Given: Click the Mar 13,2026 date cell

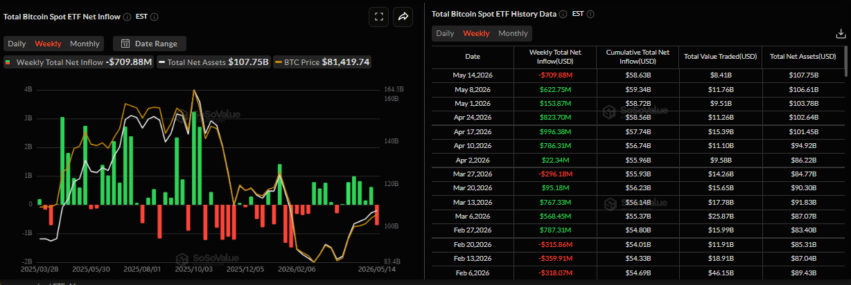Looking at the screenshot, I should (472, 203).
